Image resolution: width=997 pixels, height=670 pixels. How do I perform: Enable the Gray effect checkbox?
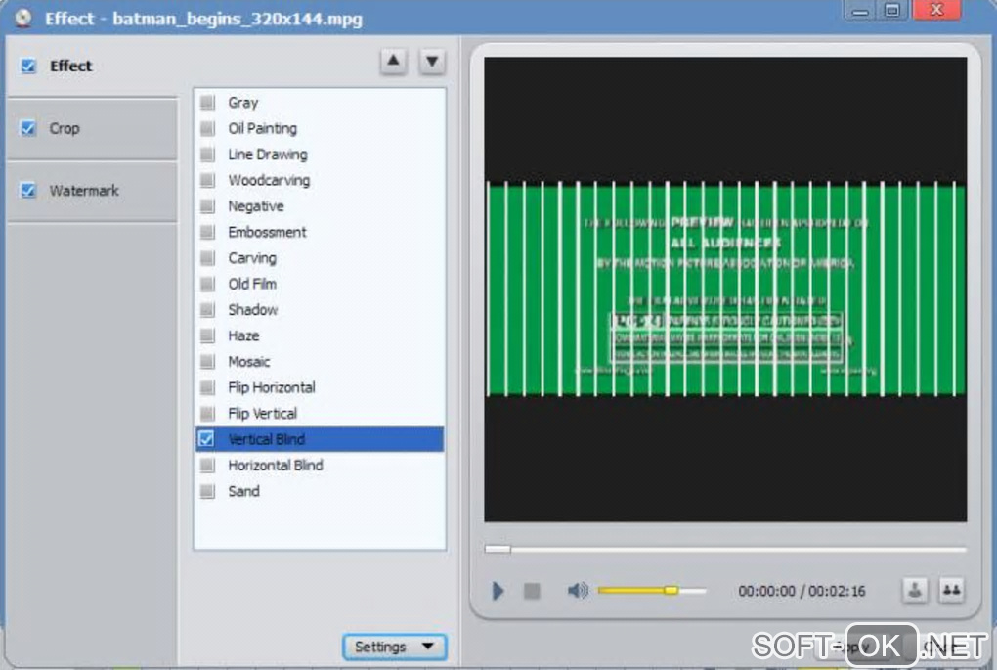pos(207,103)
